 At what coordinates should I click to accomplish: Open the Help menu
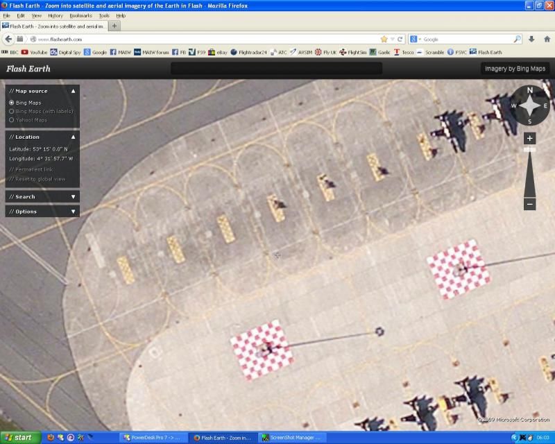121,15
